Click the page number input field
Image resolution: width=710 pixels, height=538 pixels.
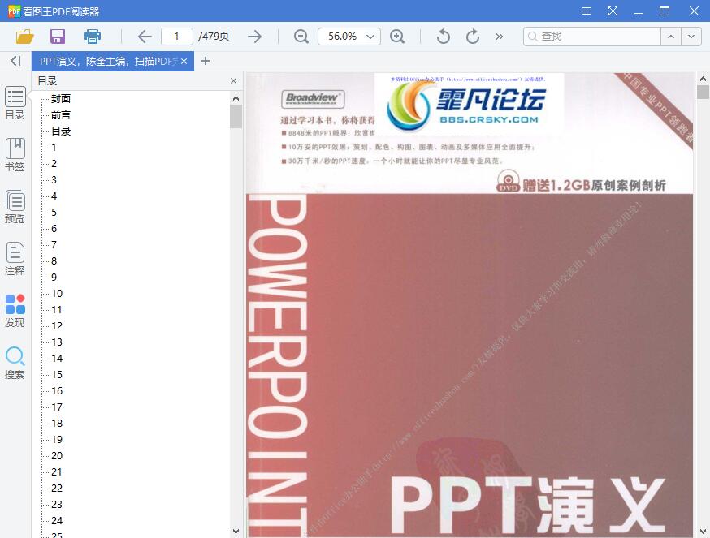tap(177, 37)
